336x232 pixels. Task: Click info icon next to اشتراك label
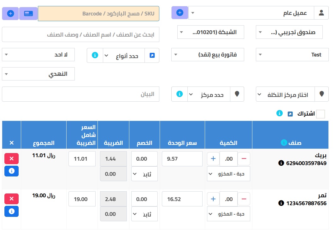pyautogui.click(x=279, y=113)
